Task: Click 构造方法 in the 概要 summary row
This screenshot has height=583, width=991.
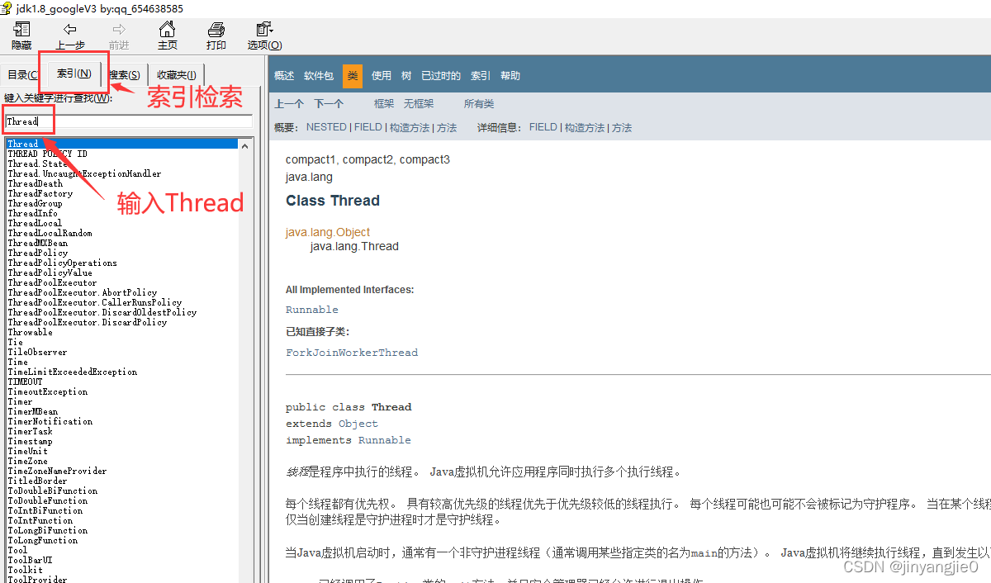Action: click(410, 127)
